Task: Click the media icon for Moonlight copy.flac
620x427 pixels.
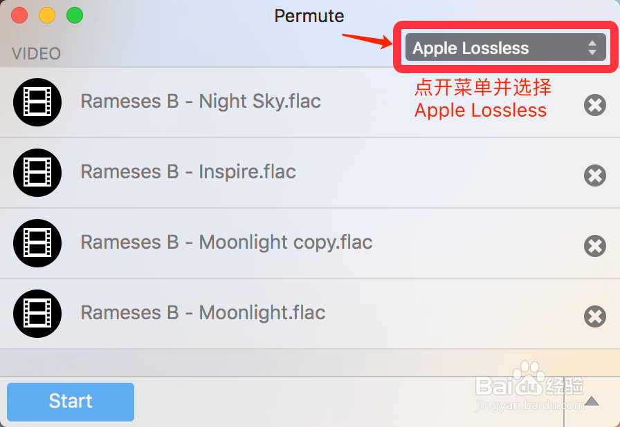Action: [37, 243]
